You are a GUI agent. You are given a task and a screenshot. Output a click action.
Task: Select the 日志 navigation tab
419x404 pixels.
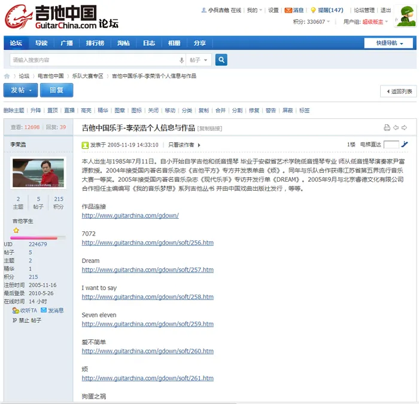pos(149,43)
